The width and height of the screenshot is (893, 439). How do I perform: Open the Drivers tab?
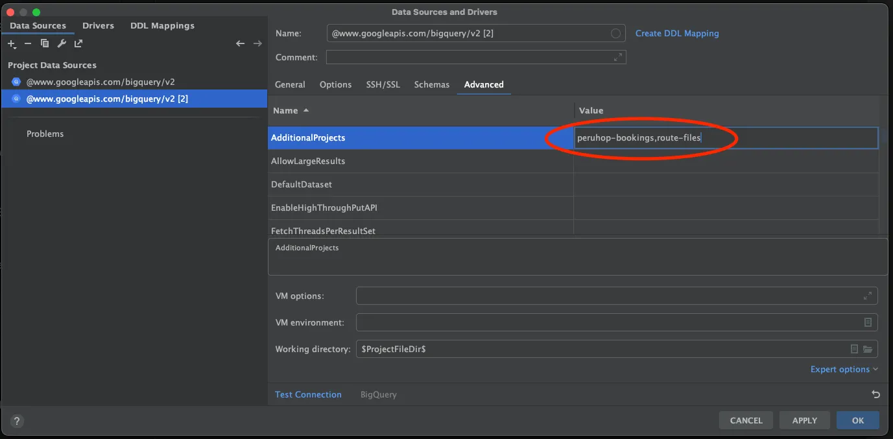[98, 26]
